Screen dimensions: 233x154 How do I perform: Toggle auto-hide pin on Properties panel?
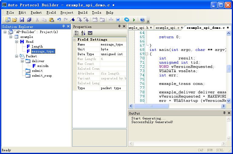[120, 27]
